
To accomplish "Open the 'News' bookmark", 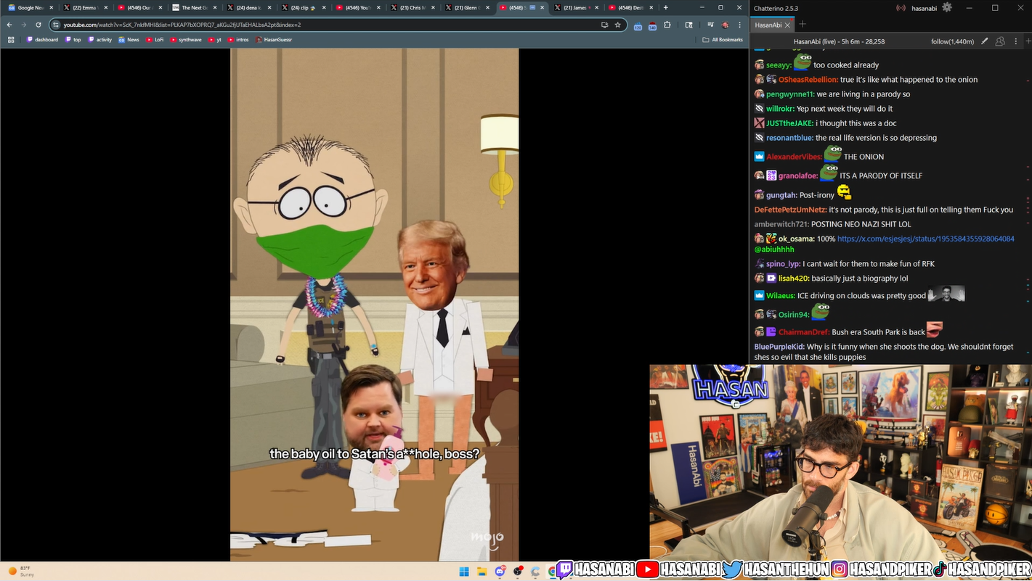I will (x=129, y=40).
